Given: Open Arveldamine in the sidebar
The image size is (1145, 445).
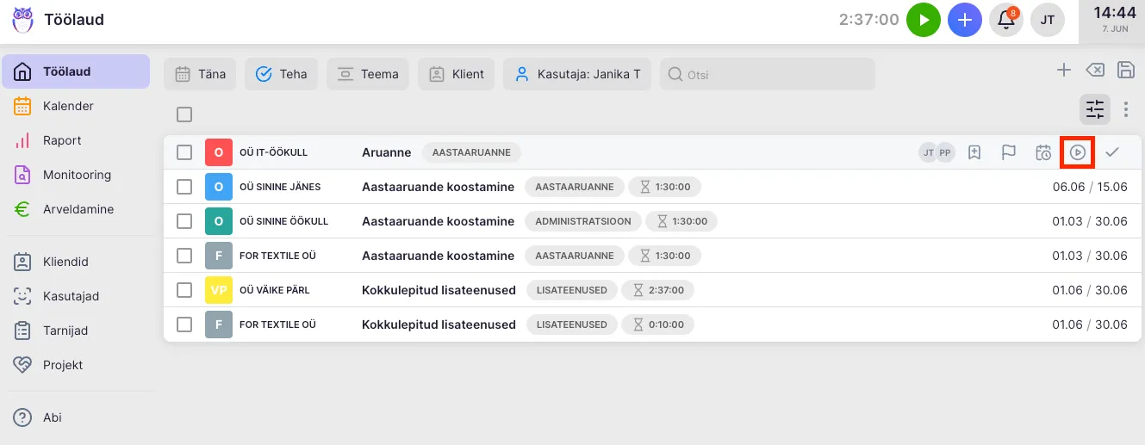Looking at the screenshot, I should [x=78, y=209].
